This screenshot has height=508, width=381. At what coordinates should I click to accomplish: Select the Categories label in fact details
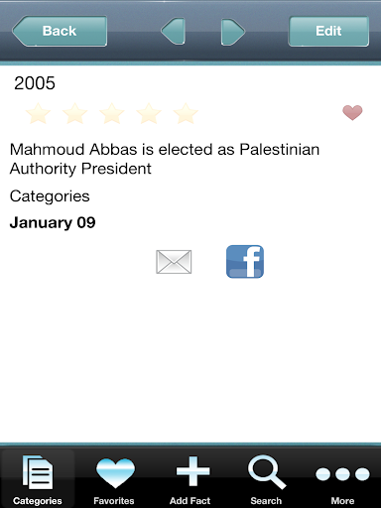(x=50, y=196)
